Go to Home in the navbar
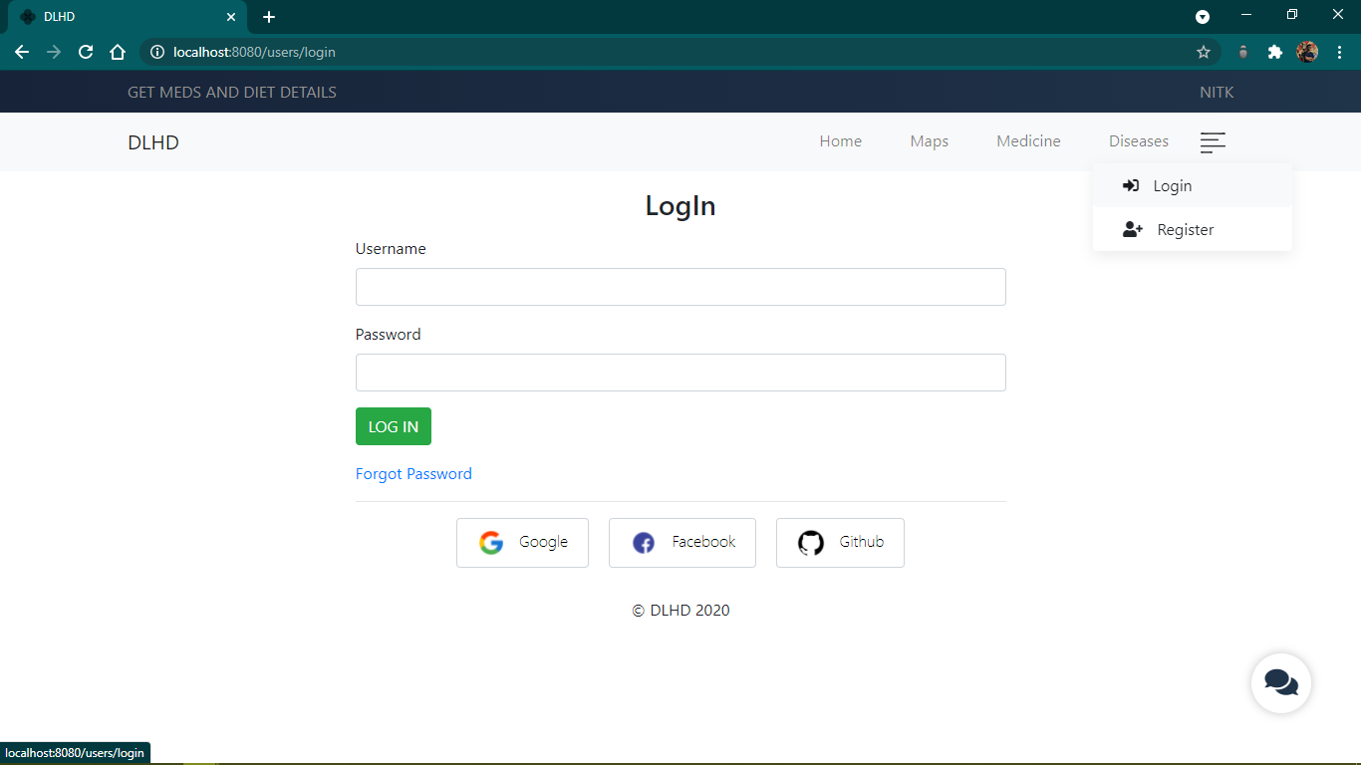Viewport: 1361px width, 765px height. click(x=841, y=141)
